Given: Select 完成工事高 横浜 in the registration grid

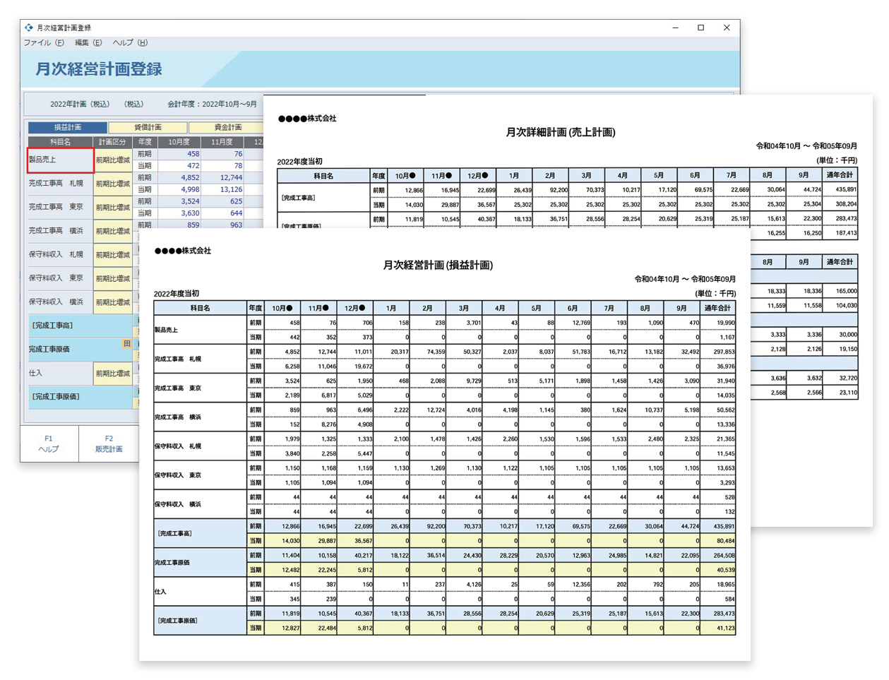Looking at the screenshot, I should click(x=61, y=231).
